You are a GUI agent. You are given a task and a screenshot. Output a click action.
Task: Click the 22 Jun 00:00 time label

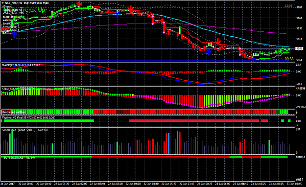click(x=26, y=184)
